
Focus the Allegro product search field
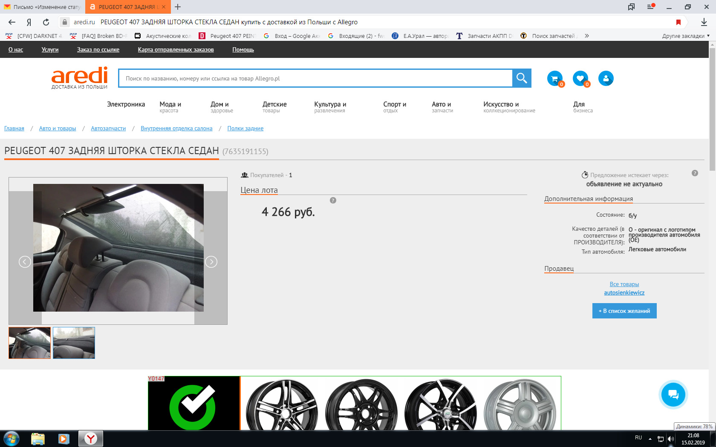pos(315,78)
